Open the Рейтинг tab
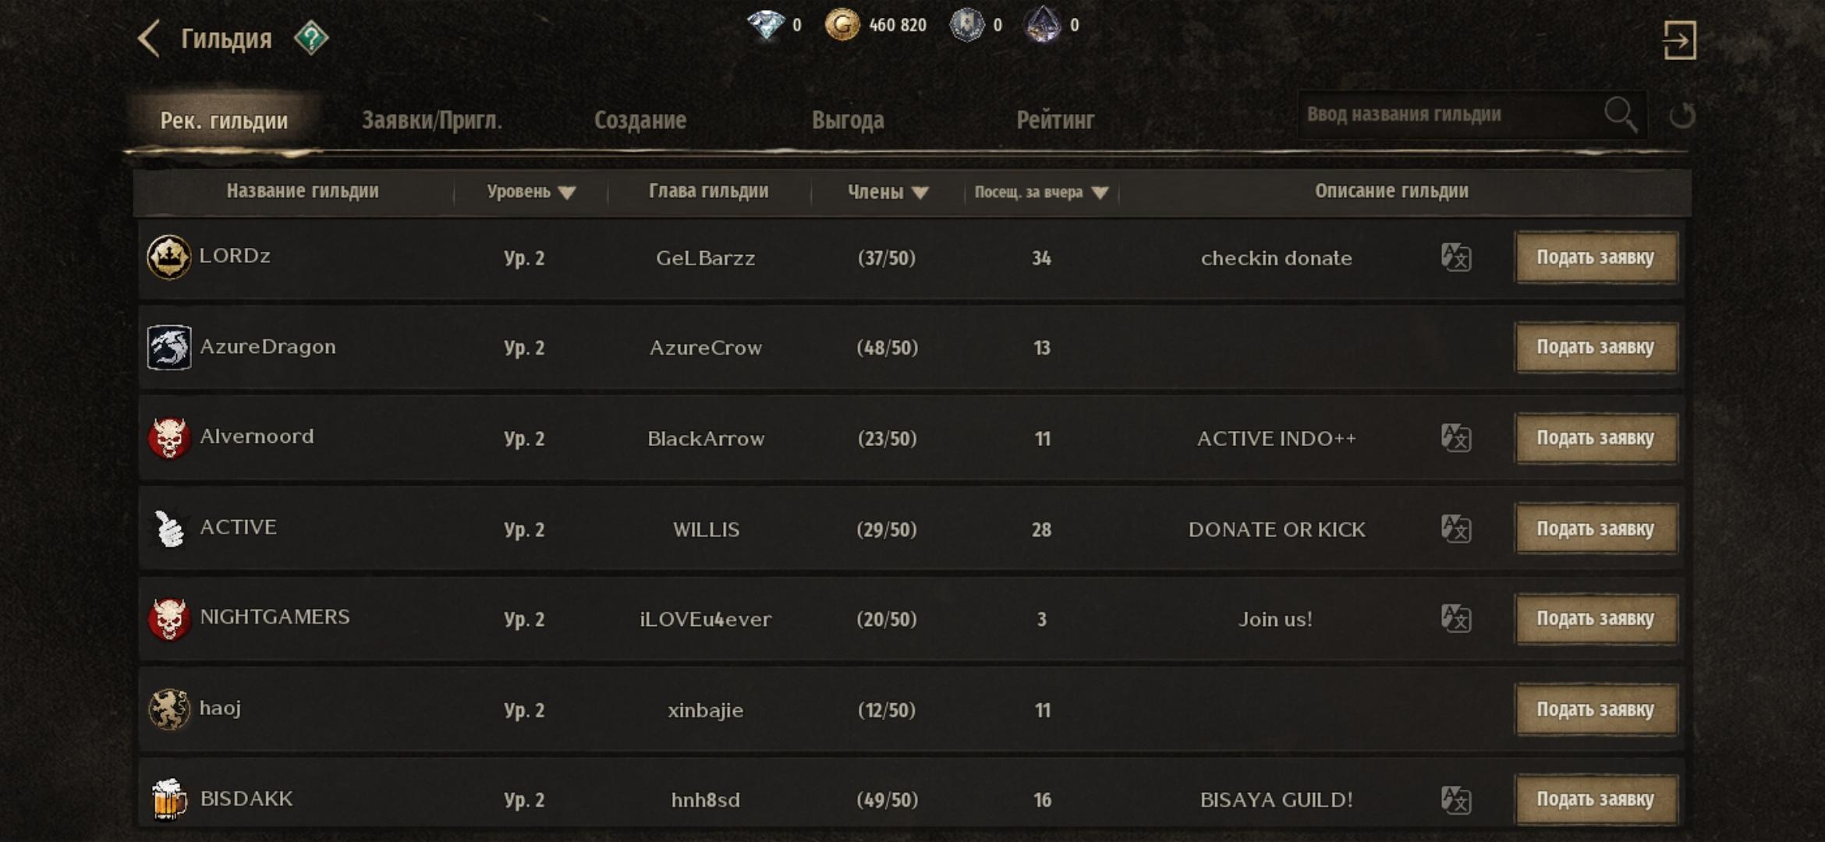Viewport: 1825px width, 842px height. coord(1054,120)
